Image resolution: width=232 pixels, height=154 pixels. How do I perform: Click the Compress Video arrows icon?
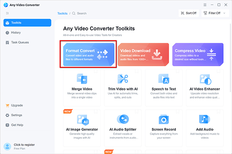(212, 55)
